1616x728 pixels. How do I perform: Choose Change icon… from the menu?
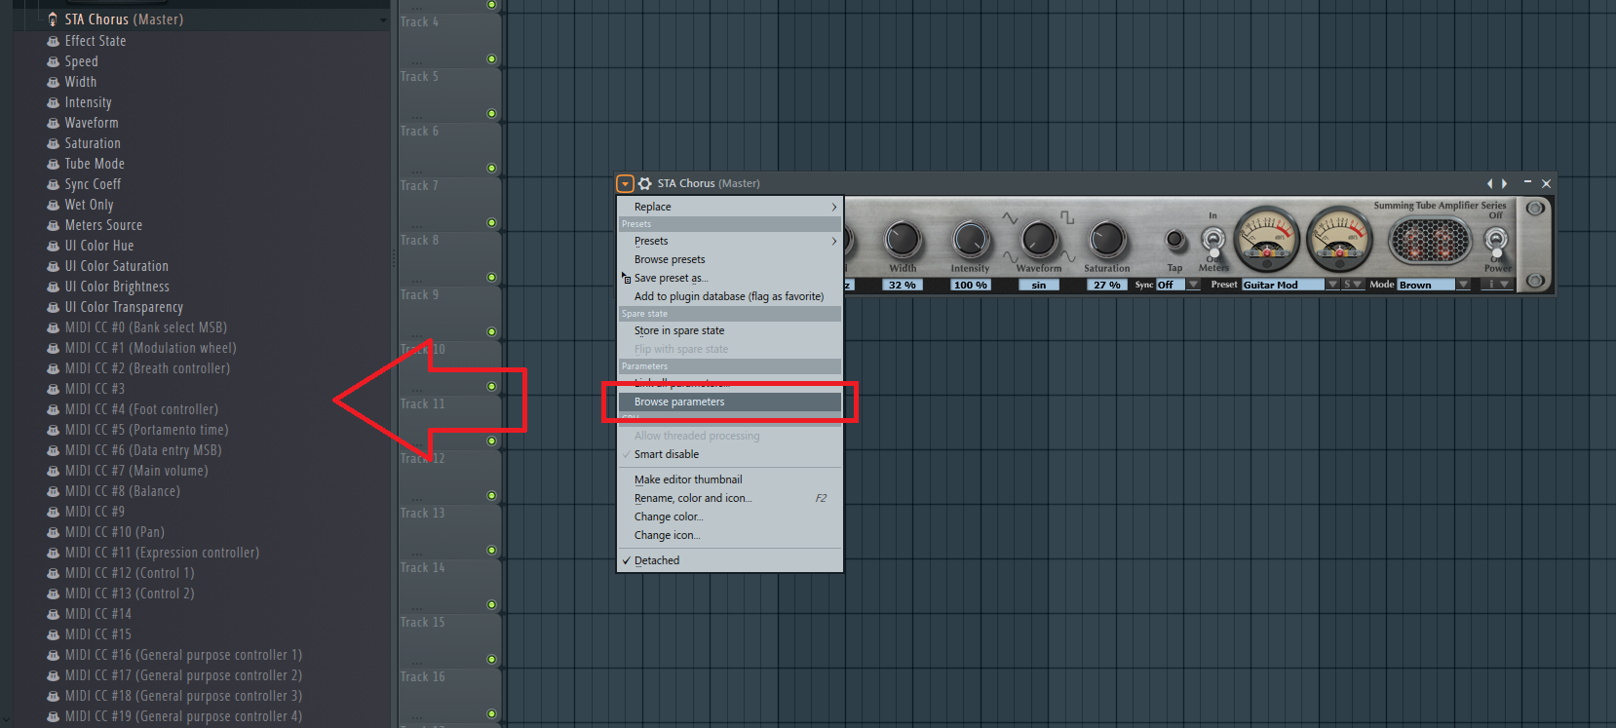click(x=730, y=535)
